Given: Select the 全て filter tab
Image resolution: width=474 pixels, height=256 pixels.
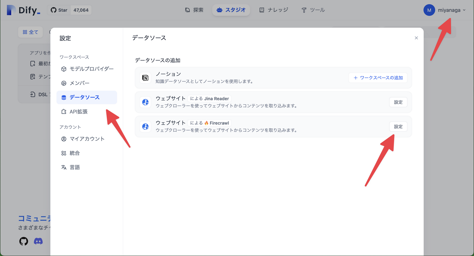Looking at the screenshot, I should (x=31, y=32).
